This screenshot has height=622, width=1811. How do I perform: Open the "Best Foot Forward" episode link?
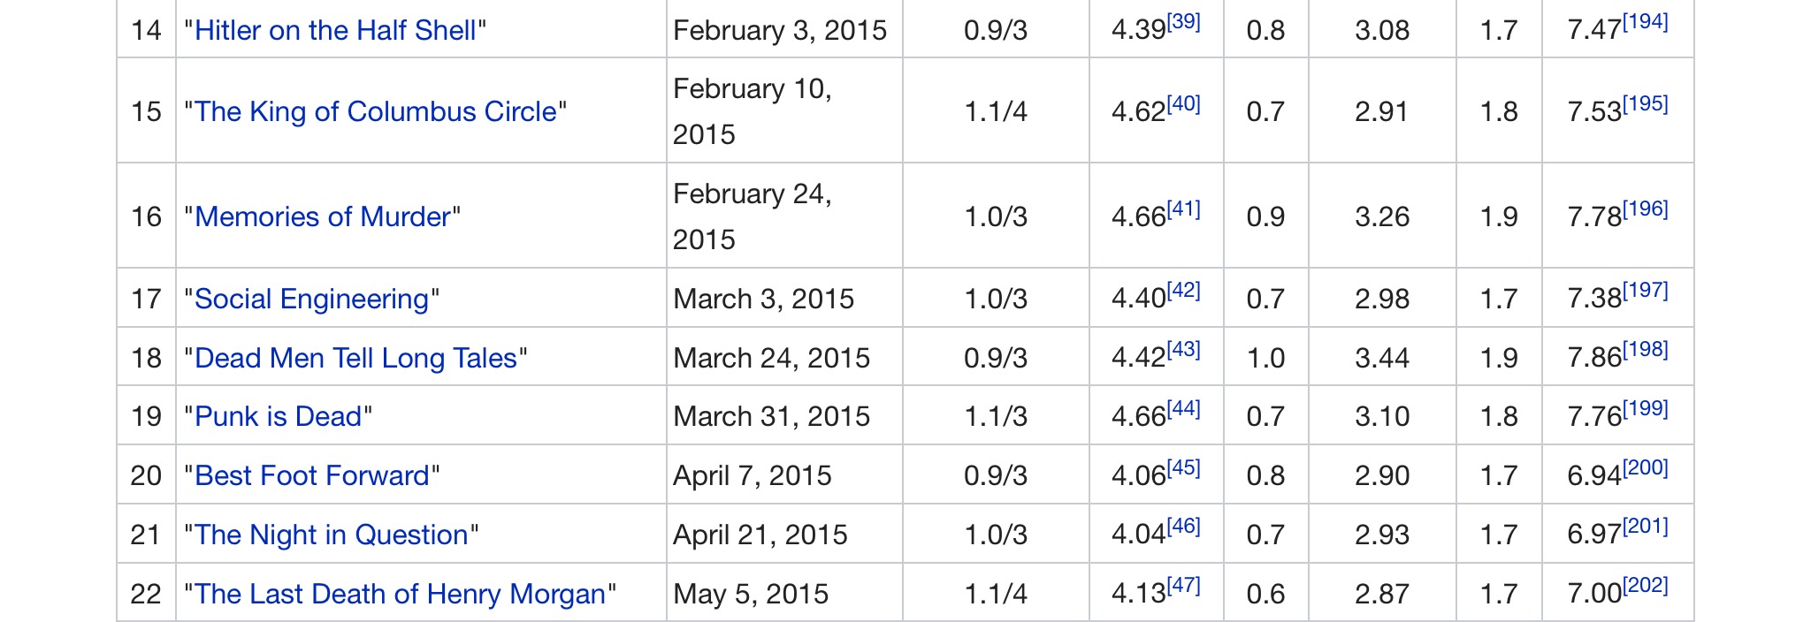(x=311, y=476)
